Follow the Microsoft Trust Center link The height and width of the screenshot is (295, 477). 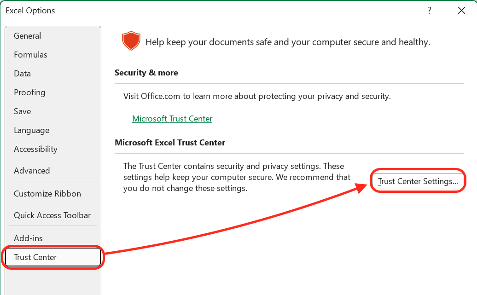click(x=172, y=119)
